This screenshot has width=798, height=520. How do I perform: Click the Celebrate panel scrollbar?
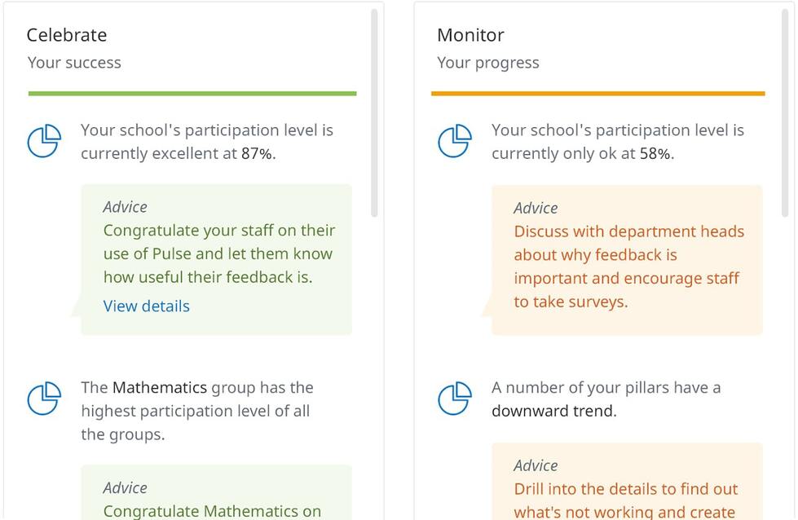(375, 113)
